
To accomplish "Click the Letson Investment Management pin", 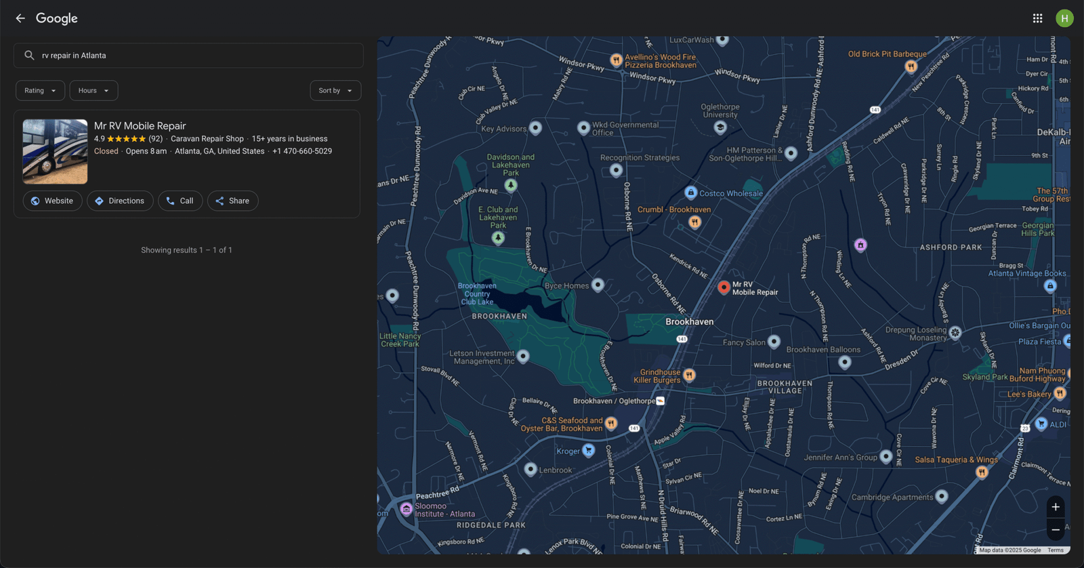I will click(523, 356).
